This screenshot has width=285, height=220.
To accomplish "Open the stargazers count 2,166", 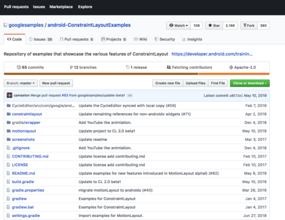I will pyautogui.click(x=230, y=25).
